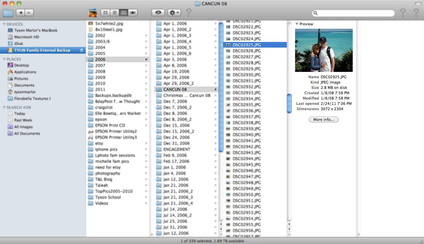Switch to Cover Flow view
The width and height of the screenshot is (424, 244).
pos(133,13)
